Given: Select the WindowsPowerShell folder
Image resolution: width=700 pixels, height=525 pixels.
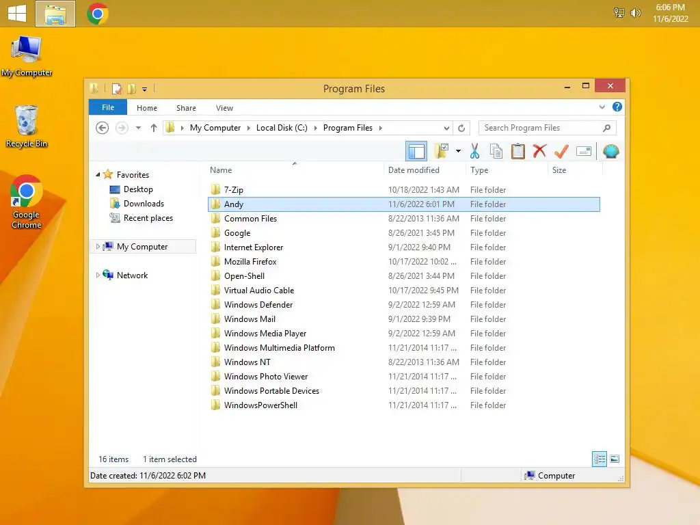Looking at the screenshot, I should point(403,405).
